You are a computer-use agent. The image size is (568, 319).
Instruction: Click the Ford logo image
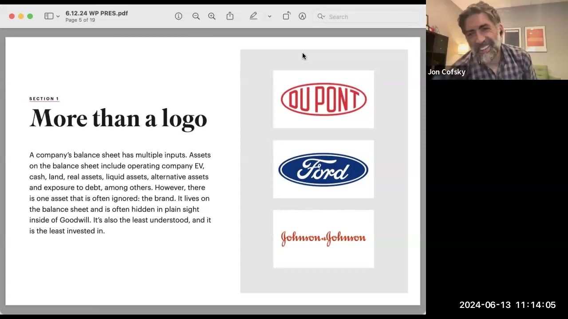323,169
